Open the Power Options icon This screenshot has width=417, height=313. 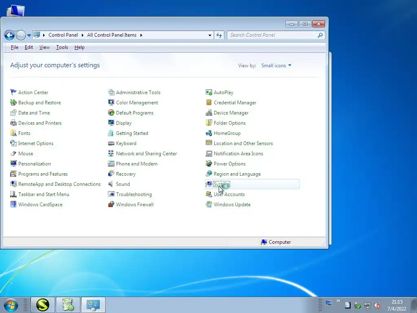coord(209,163)
